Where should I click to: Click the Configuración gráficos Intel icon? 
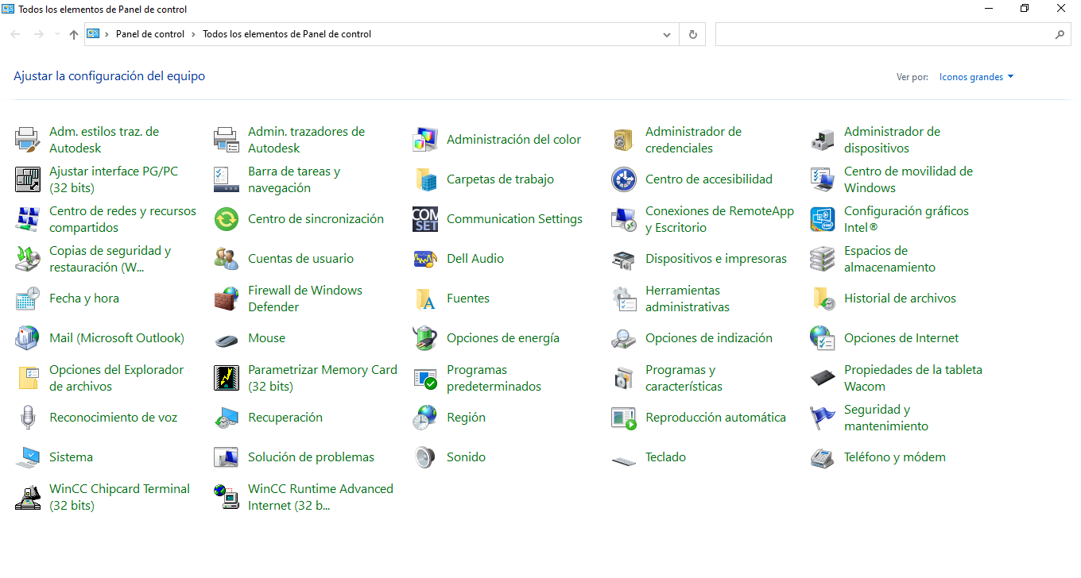823,219
